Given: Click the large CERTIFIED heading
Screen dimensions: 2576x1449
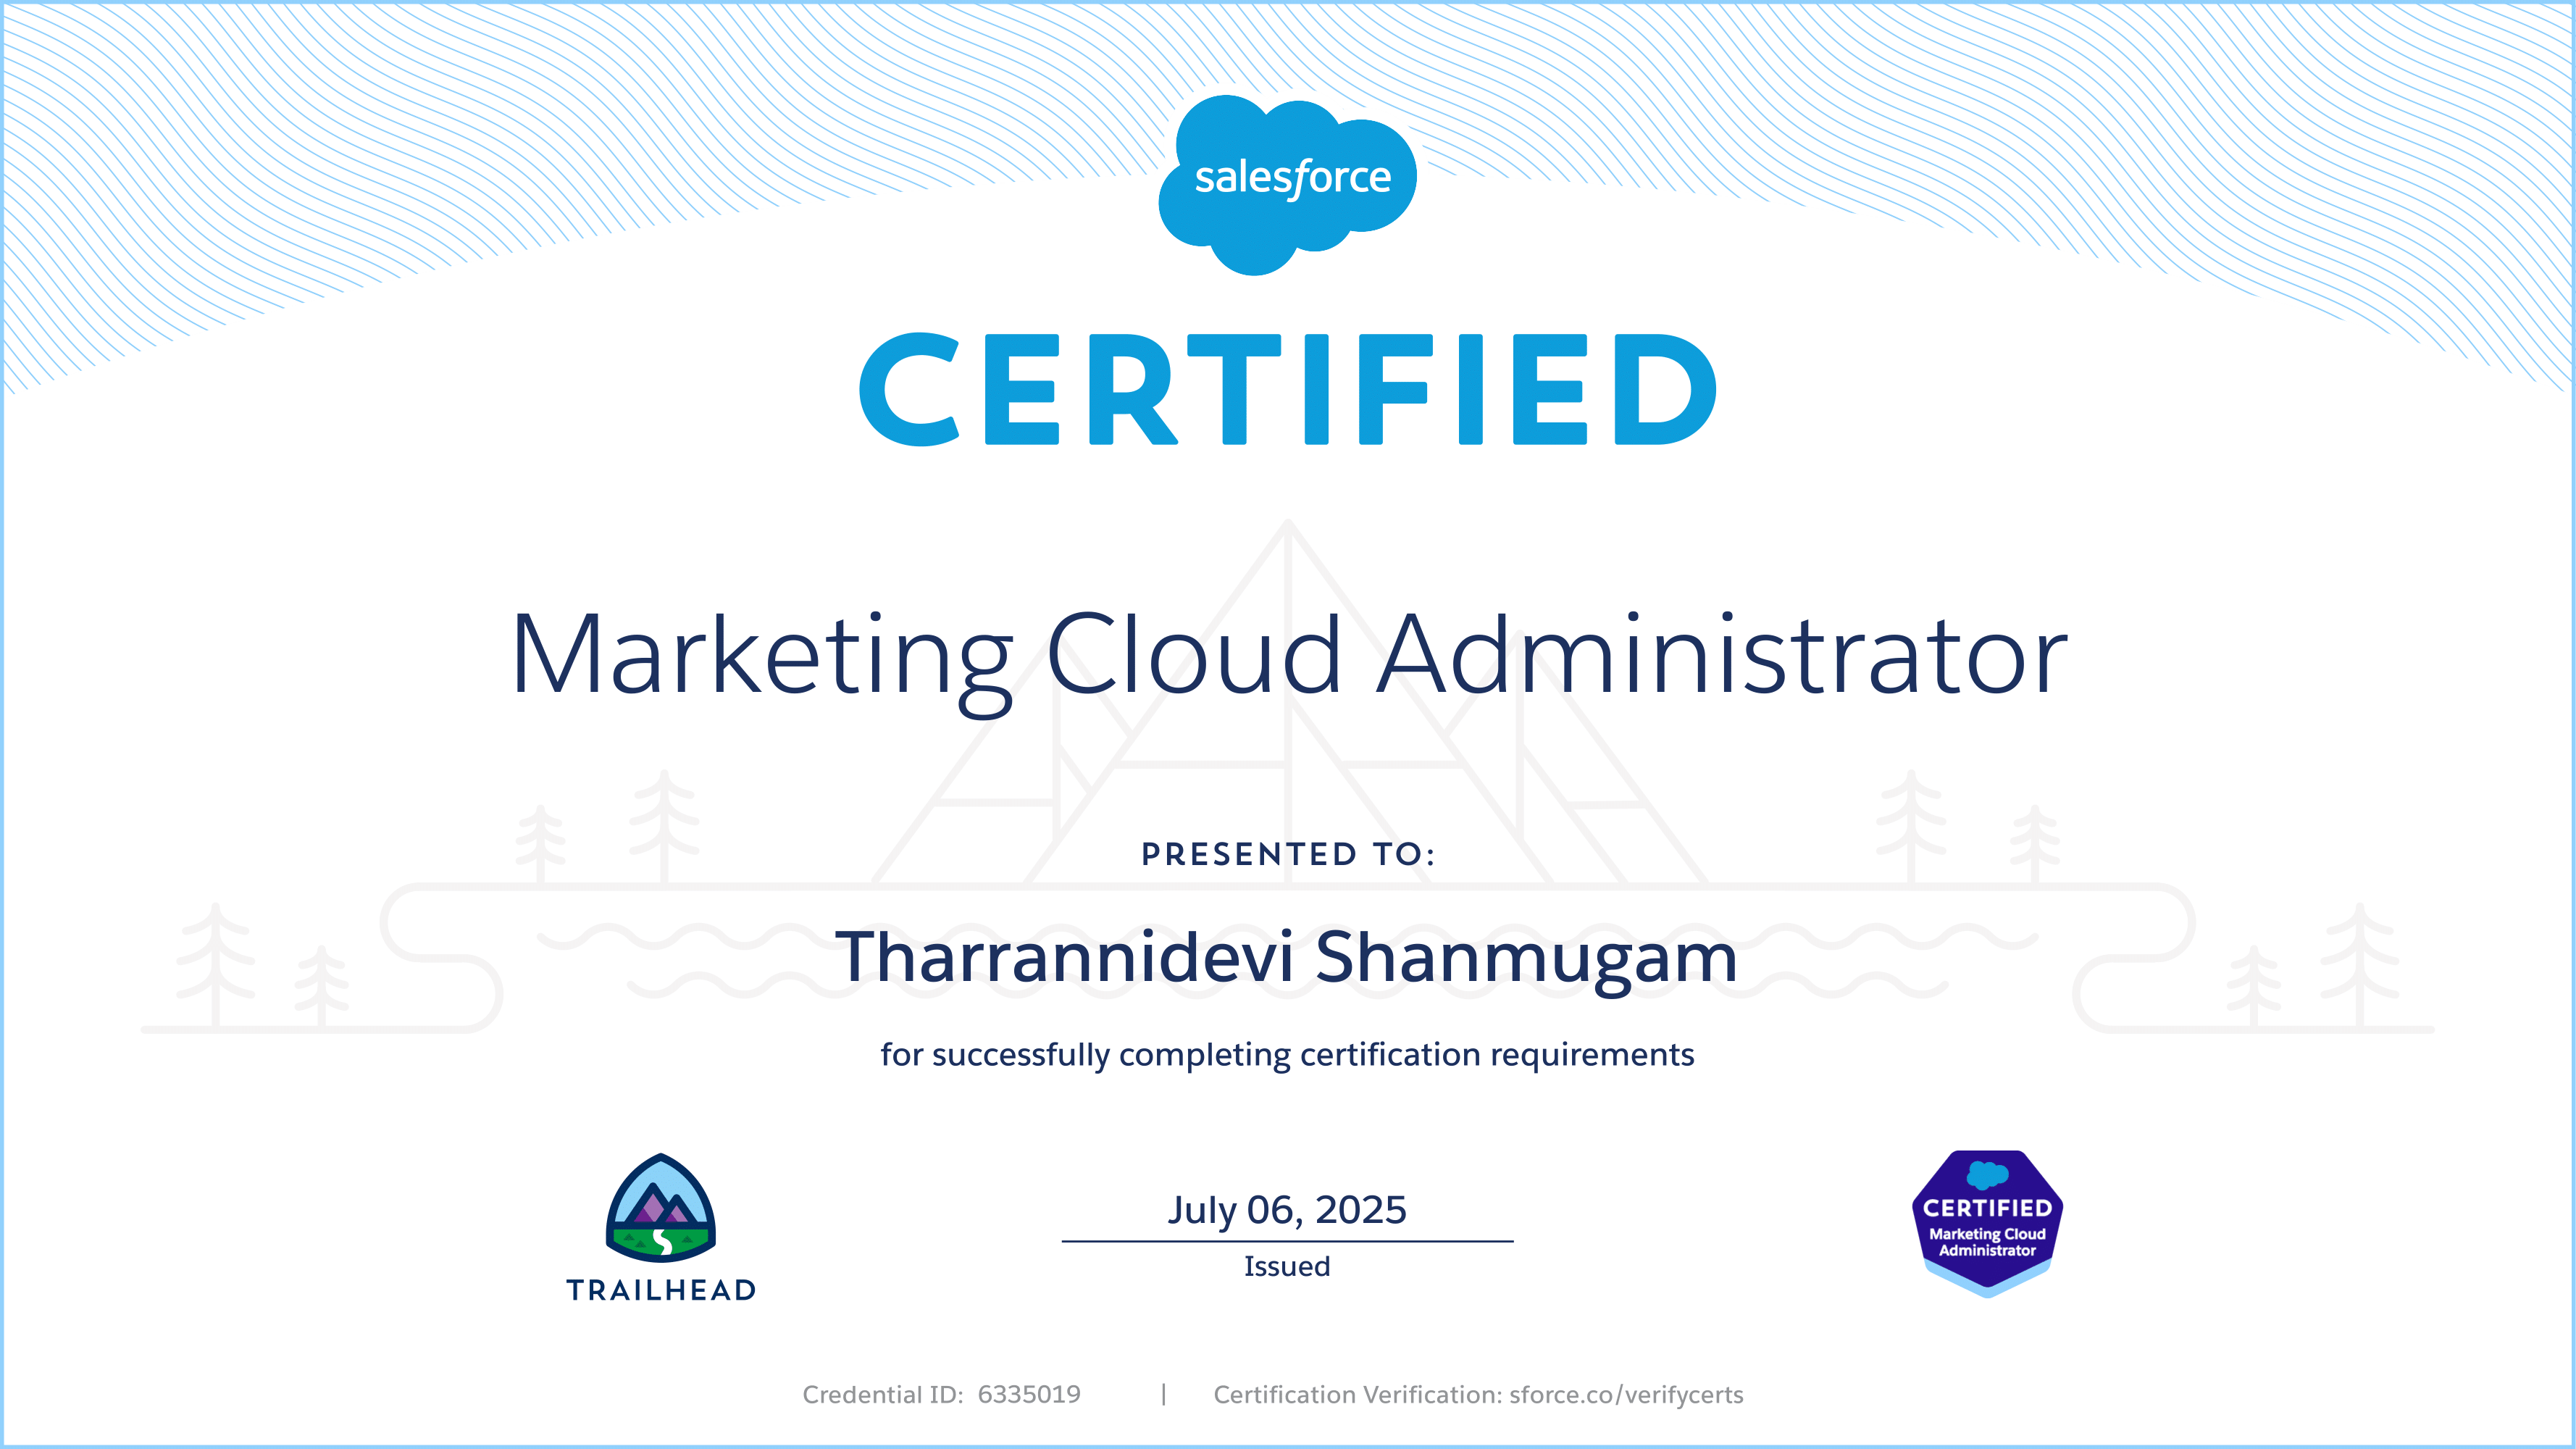Looking at the screenshot, I should pos(1288,390).
